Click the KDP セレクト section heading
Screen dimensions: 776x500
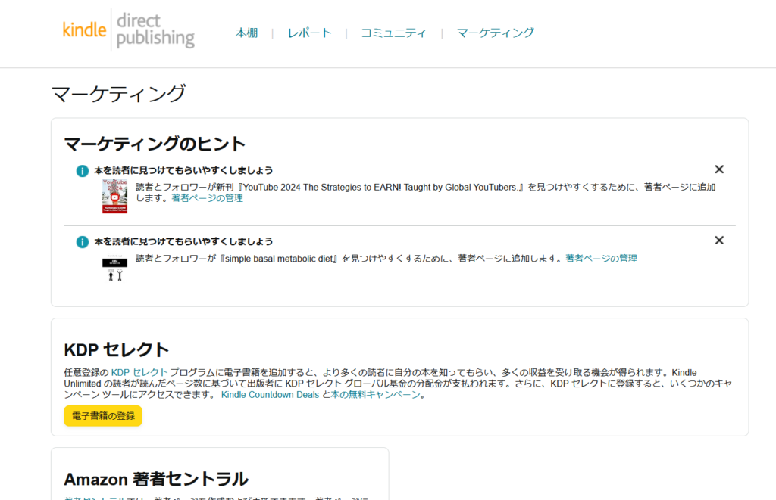pyautogui.click(x=116, y=349)
